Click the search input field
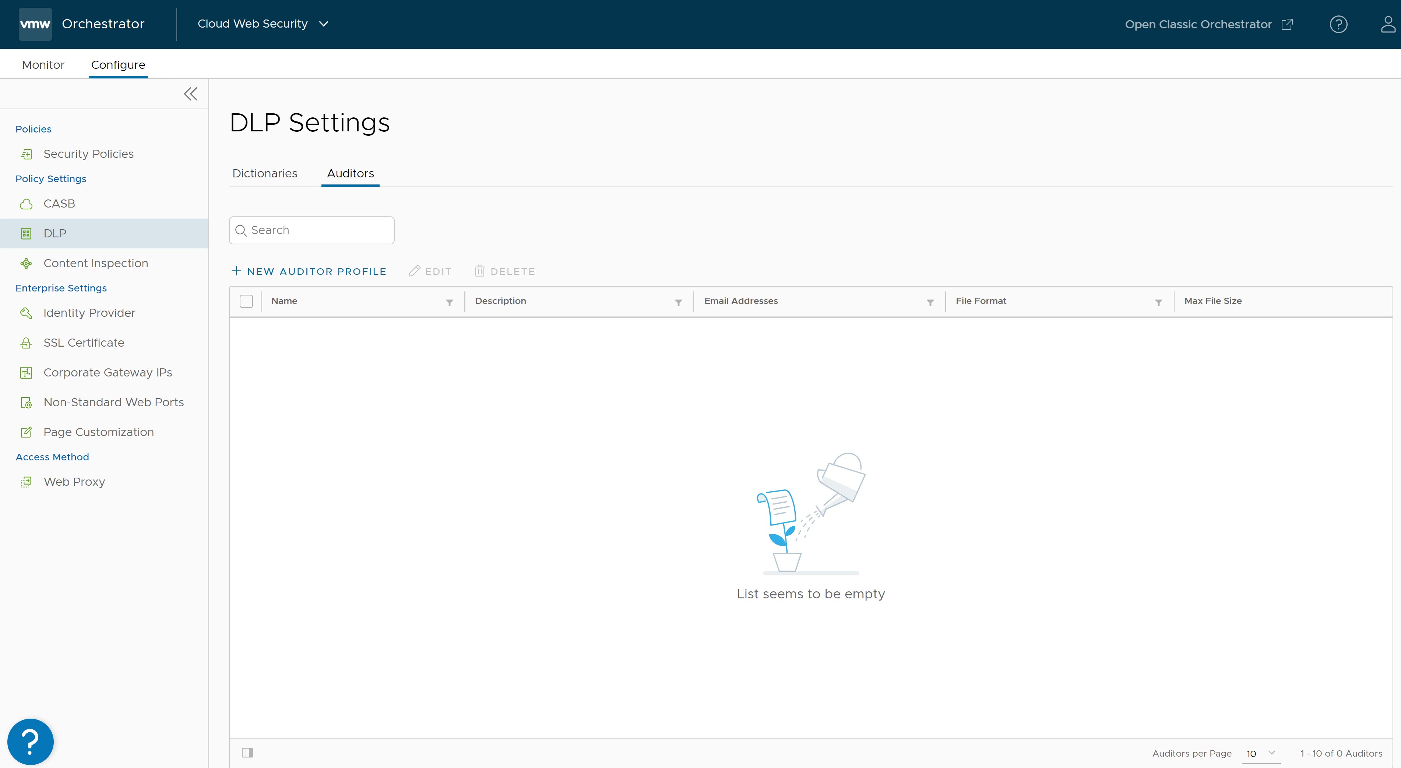The height and width of the screenshot is (768, 1401). pyautogui.click(x=312, y=230)
